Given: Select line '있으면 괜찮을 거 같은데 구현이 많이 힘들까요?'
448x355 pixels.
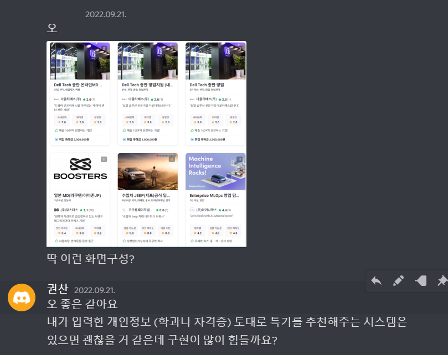Looking at the screenshot, I should point(162,340).
